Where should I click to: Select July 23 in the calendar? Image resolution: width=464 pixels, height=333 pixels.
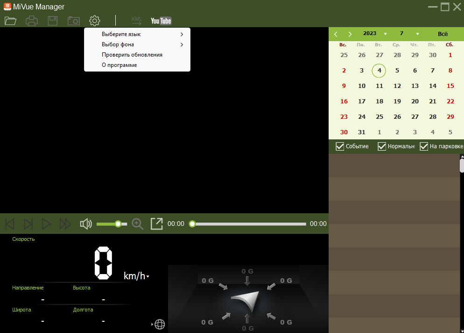(x=344, y=117)
